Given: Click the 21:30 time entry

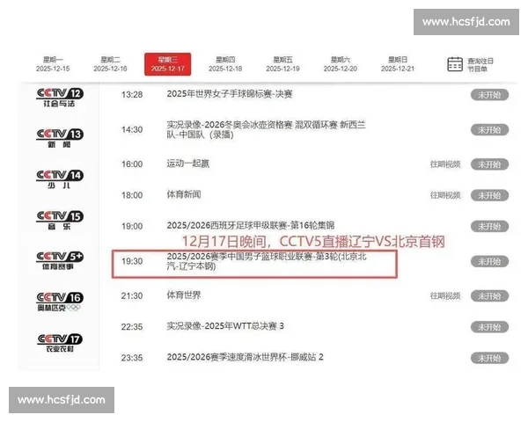Looking at the screenshot, I should pos(132,295).
